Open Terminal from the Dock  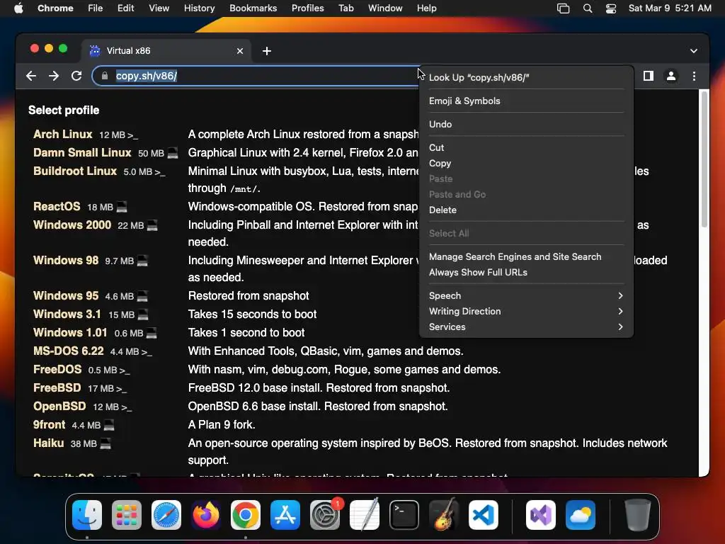pos(404,515)
